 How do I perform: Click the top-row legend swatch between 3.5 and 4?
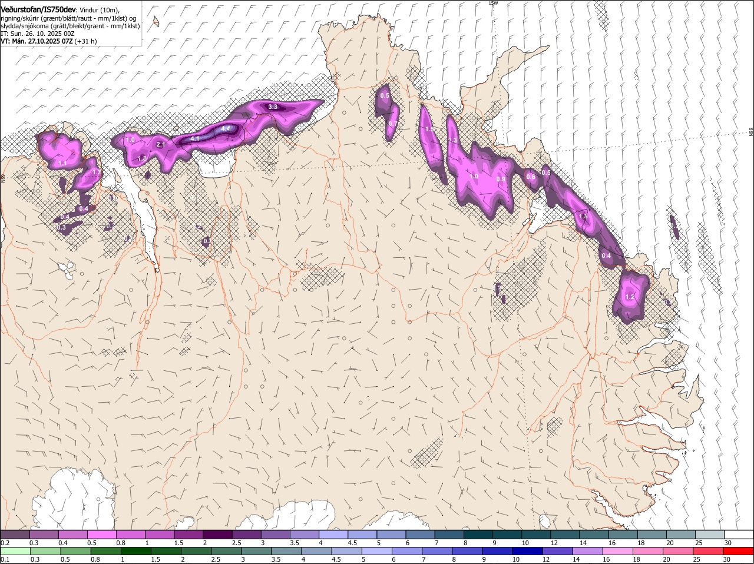point(305,534)
